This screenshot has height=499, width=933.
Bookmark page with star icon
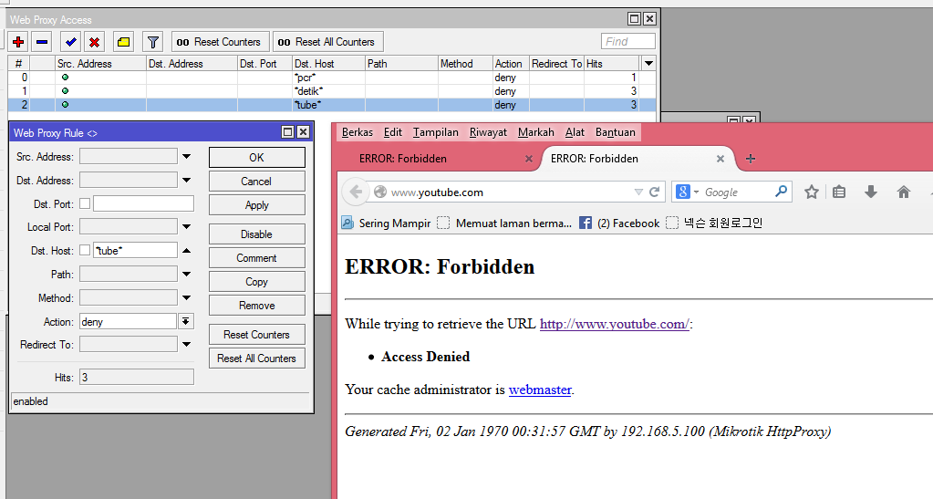coord(811,192)
